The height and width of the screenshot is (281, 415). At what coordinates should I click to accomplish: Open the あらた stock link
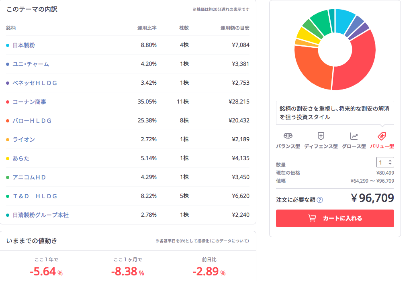point(21,158)
